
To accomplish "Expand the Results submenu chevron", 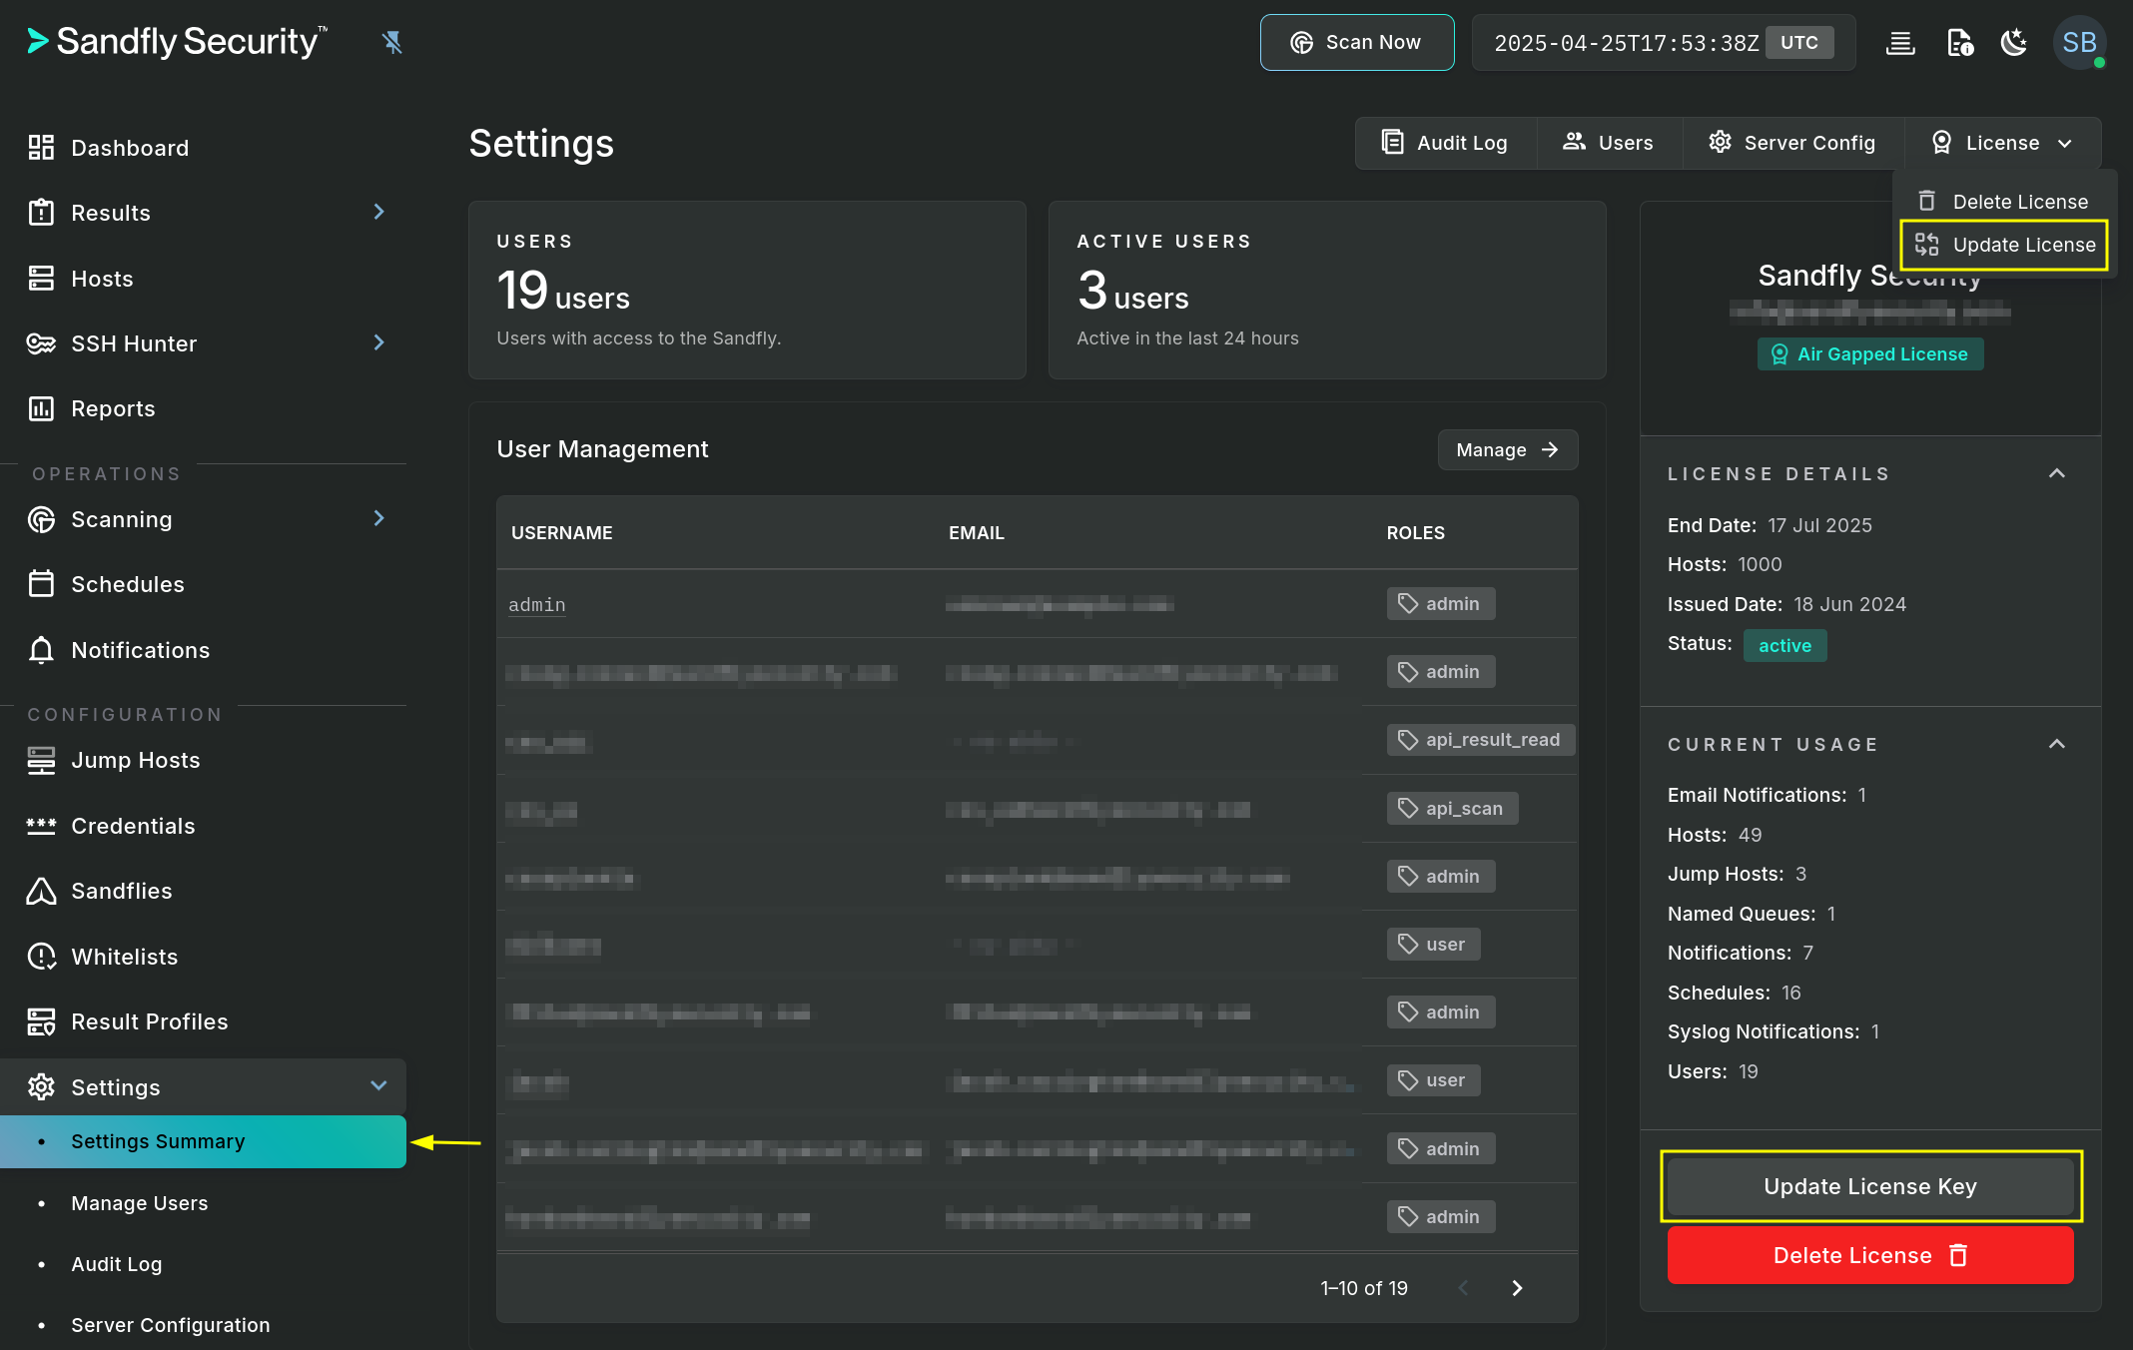I will click(378, 212).
